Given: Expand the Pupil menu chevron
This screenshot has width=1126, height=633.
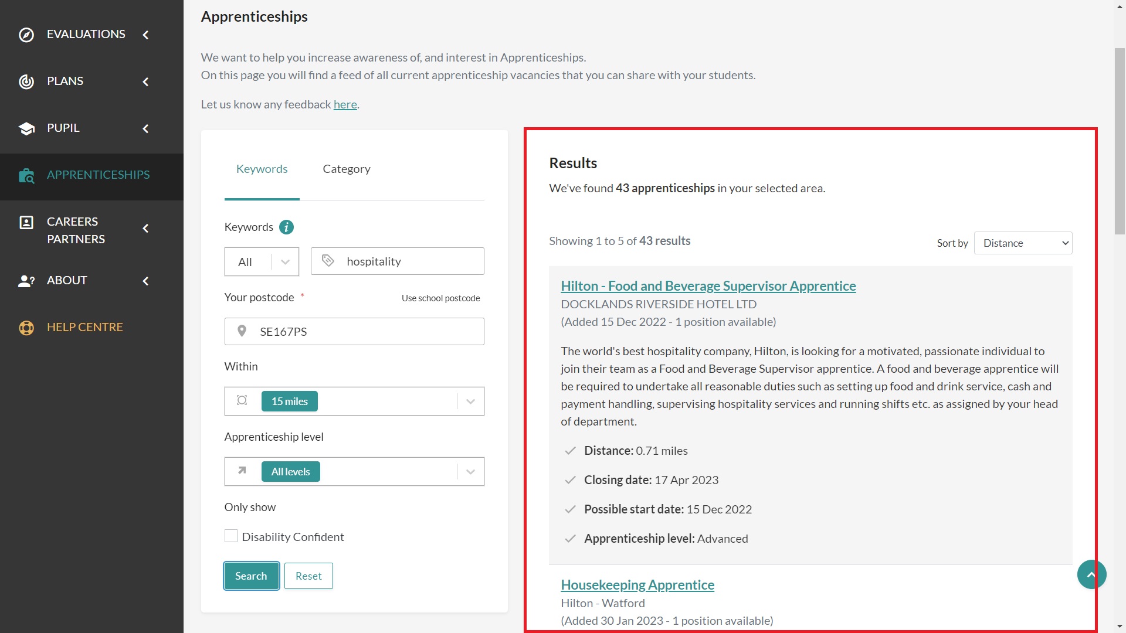Looking at the screenshot, I should point(146,128).
